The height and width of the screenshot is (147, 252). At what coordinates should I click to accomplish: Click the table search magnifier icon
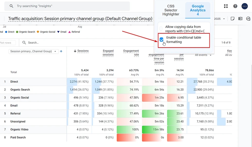[24, 42]
